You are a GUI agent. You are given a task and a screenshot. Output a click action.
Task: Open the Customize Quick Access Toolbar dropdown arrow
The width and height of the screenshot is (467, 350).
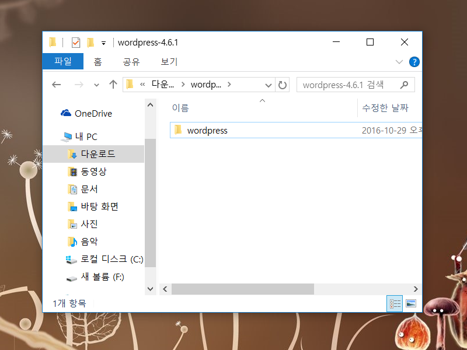[103, 43]
